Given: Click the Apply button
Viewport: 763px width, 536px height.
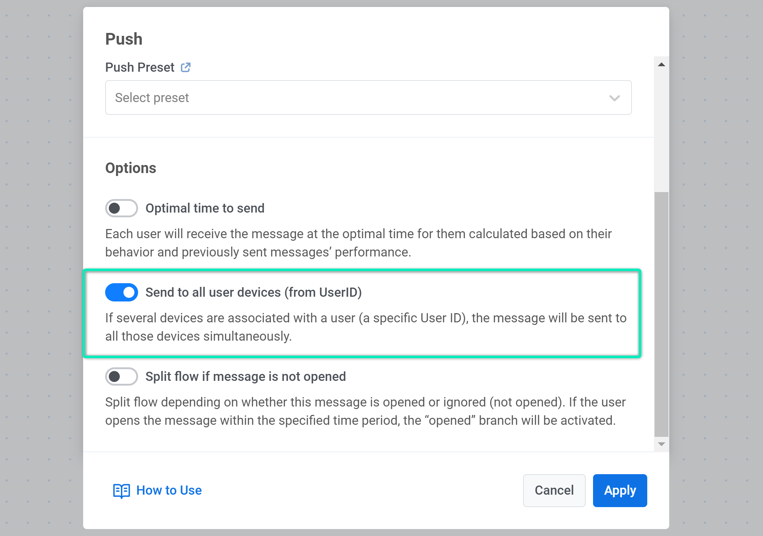Looking at the screenshot, I should [x=619, y=490].
